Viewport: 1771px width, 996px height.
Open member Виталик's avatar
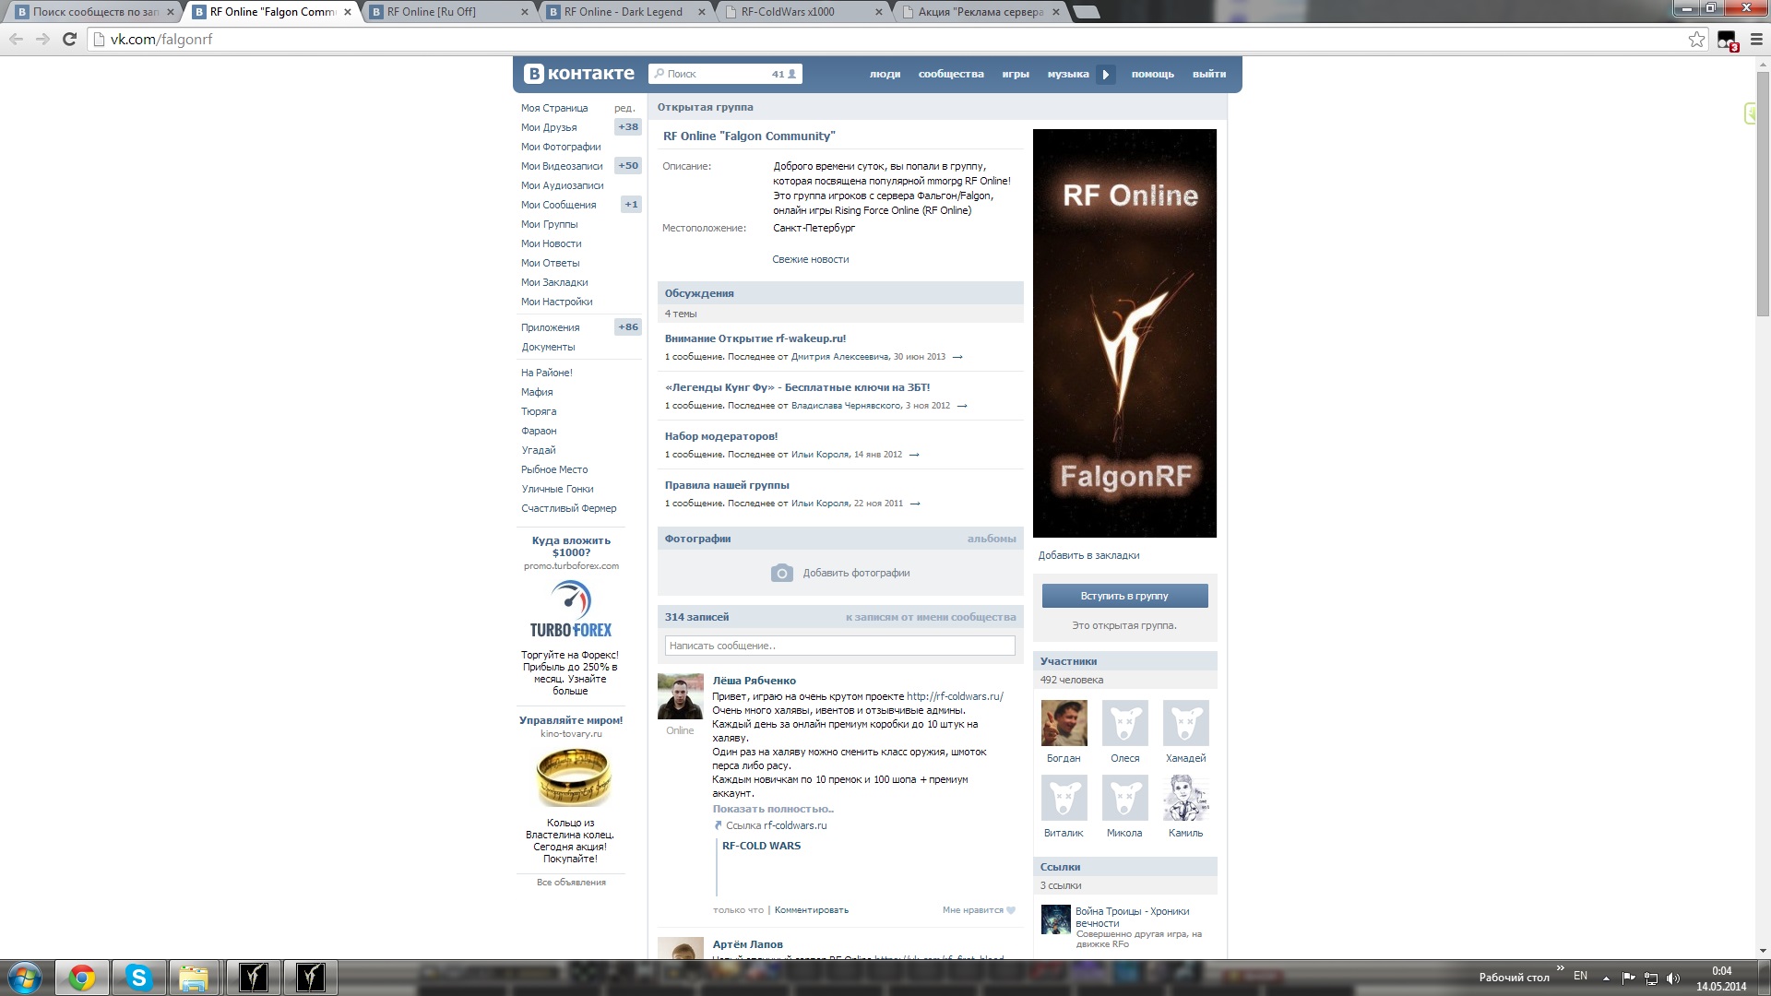pyautogui.click(x=1064, y=798)
